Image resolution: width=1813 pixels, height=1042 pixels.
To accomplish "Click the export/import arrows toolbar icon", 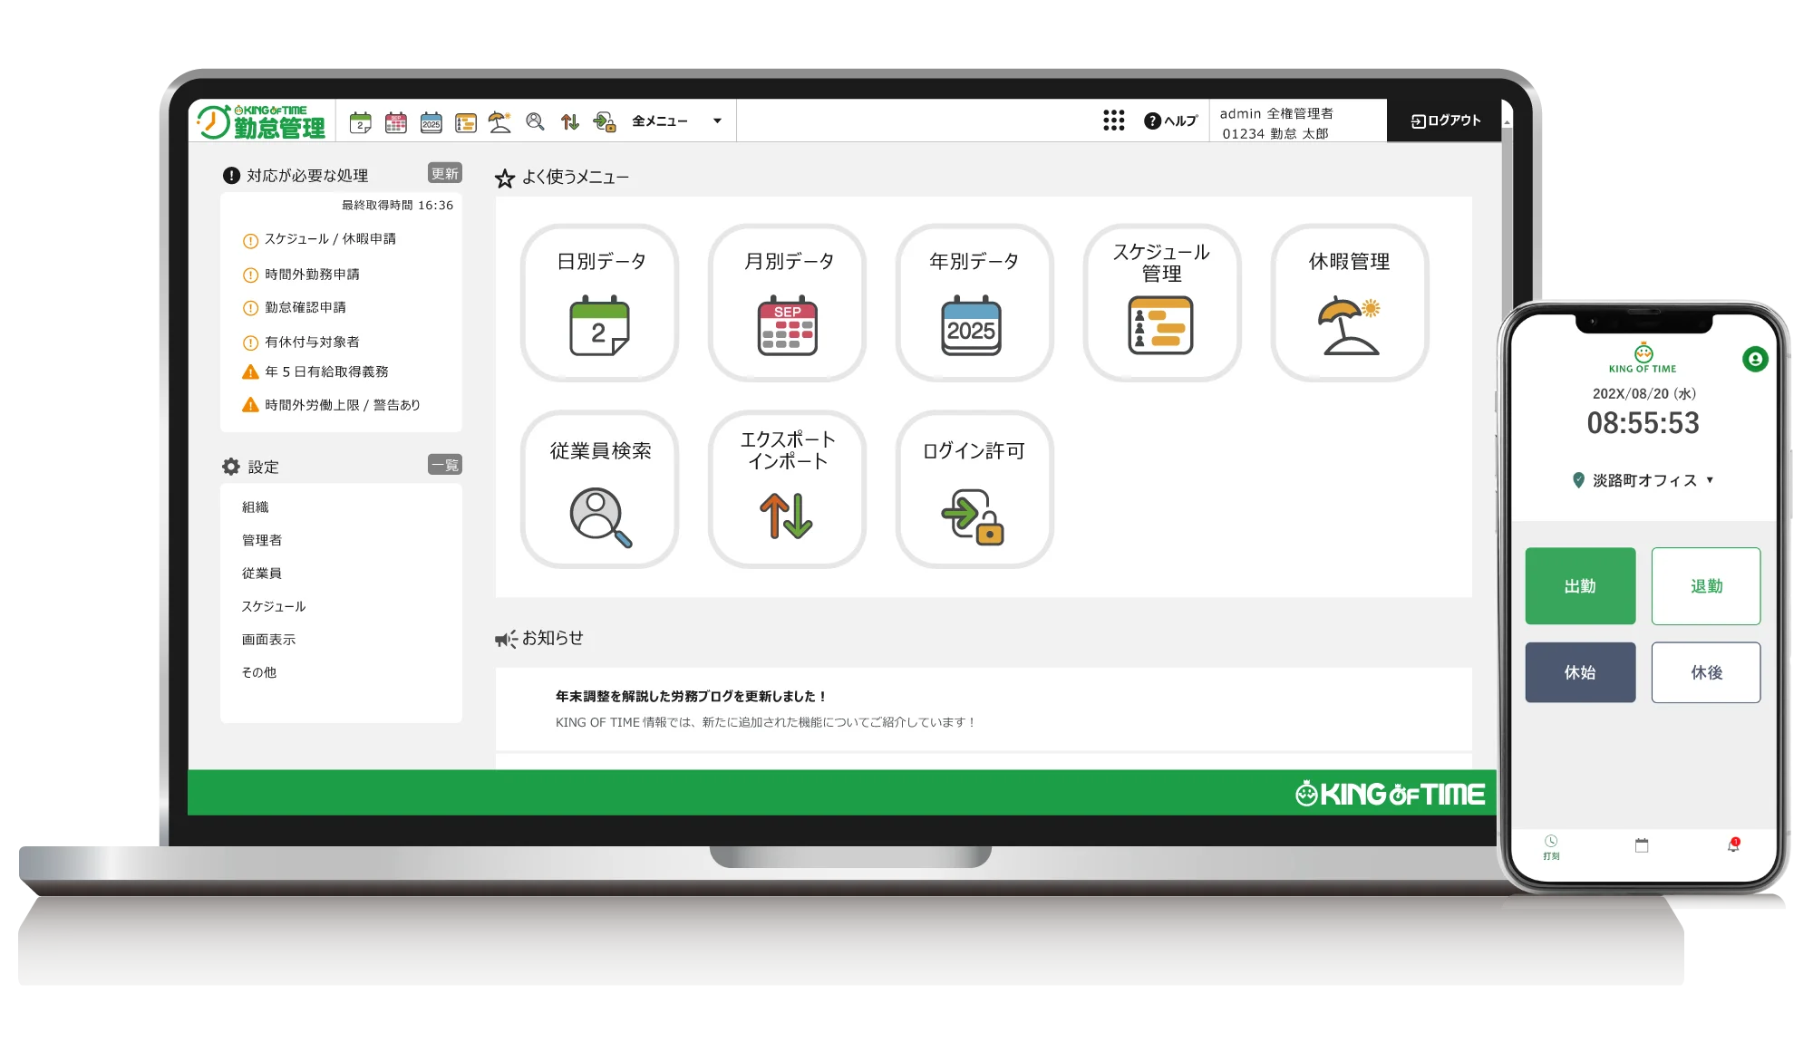I will 570,122.
